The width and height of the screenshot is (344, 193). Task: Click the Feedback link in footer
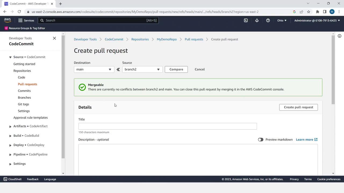coord(33,179)
